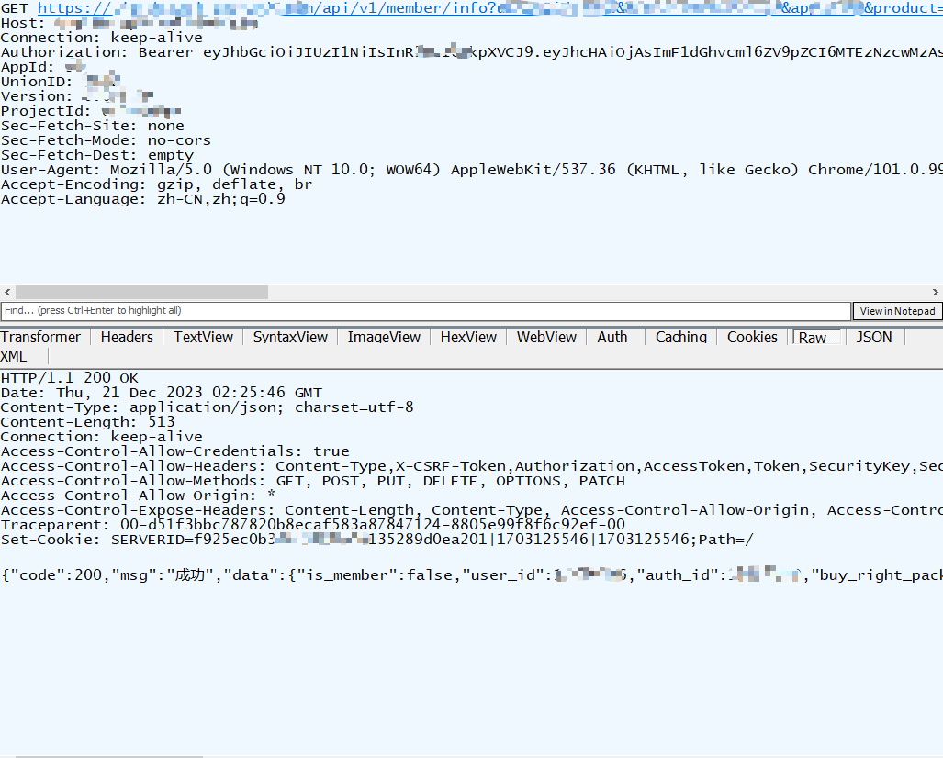
Task: Click the Version header line
Action: pyautogui.click(x=77, y=96)
